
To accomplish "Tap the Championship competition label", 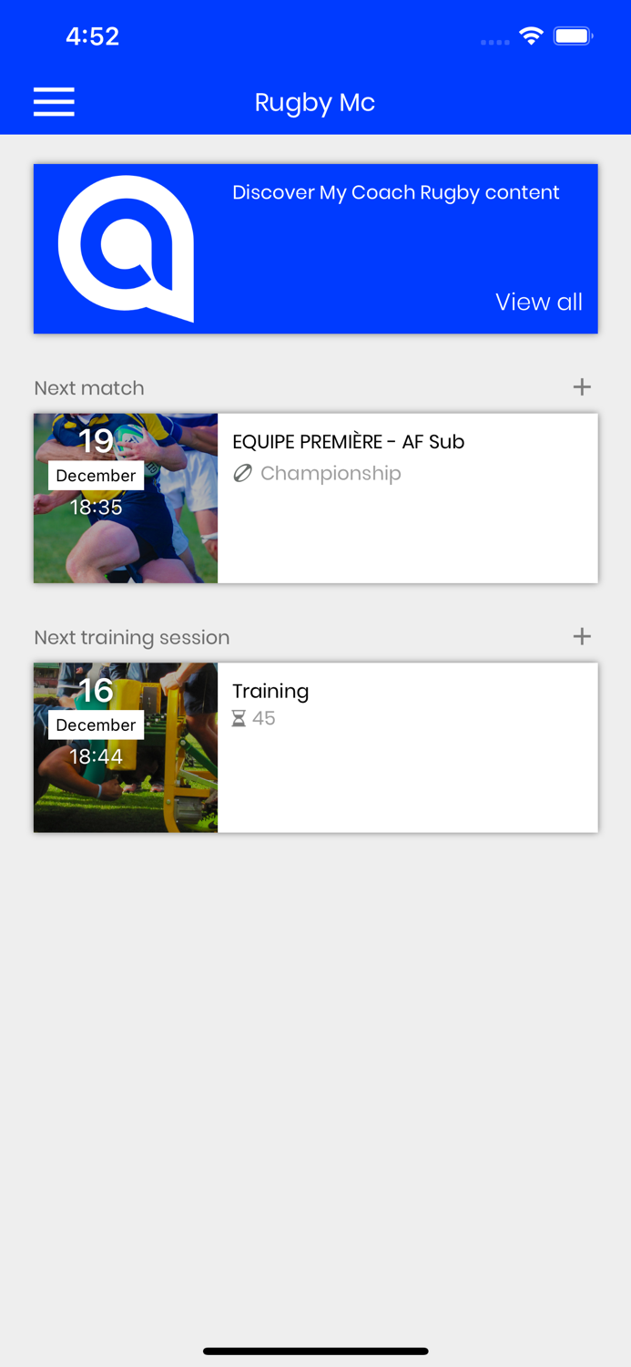I will [331, 473].
